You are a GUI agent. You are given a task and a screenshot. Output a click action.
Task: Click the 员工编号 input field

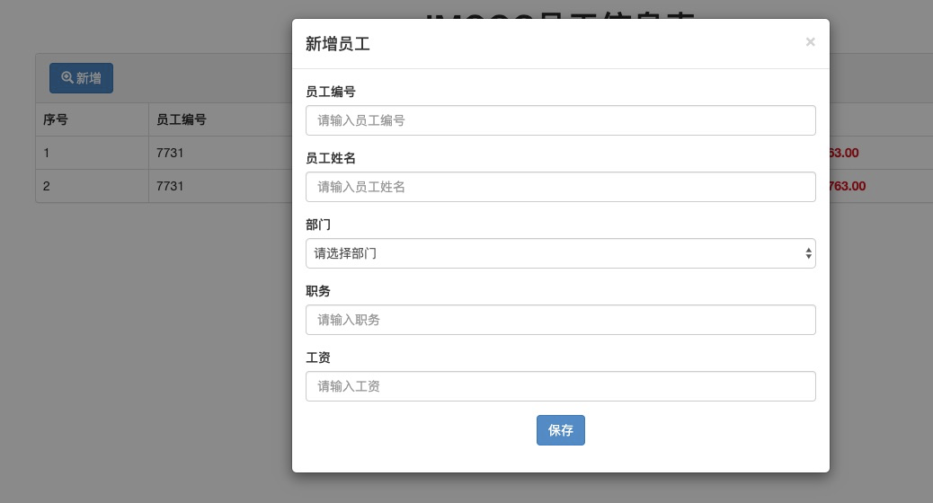click(x=561, y=120)
